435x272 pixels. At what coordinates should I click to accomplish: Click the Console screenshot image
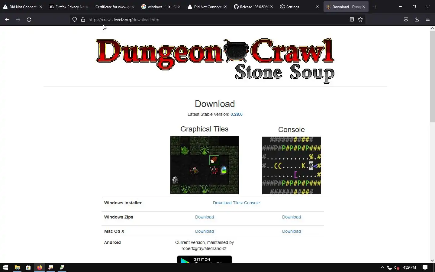(292, 165)
